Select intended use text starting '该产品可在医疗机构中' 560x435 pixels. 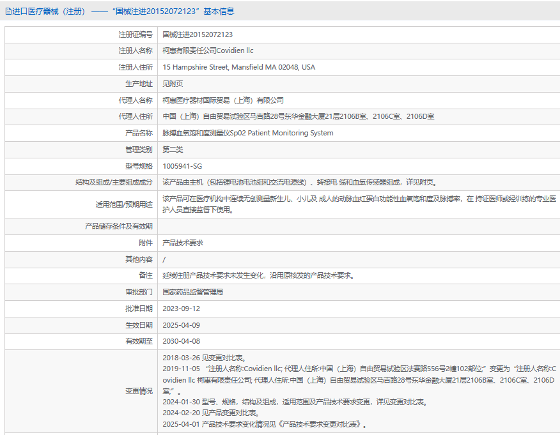pyautogui.click(x=359, y=204)
